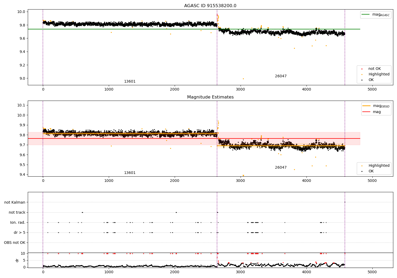The width and height of the screenshot is (397, 278).
Task: Click observation label 13601 in middle plot
Action: click(x=130, y=173)
